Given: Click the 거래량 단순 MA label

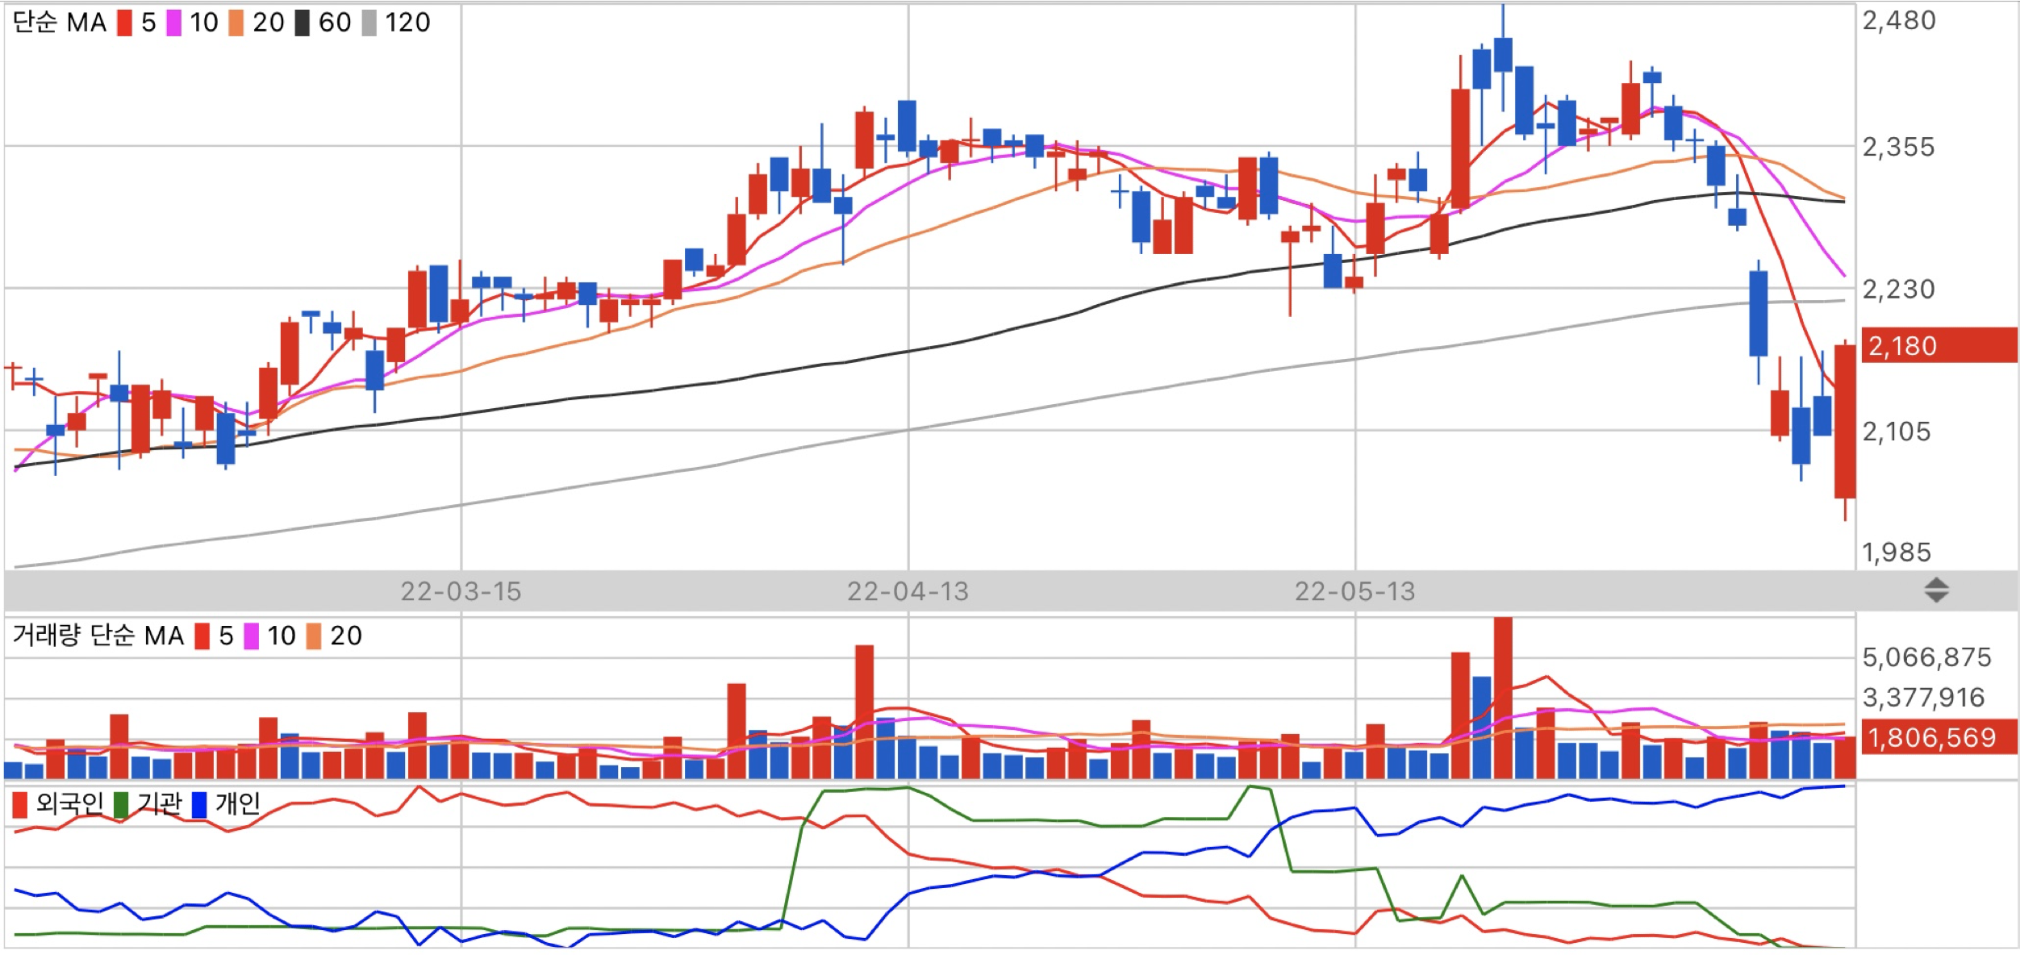Looking at the screenshot, I should coord(98,636).
